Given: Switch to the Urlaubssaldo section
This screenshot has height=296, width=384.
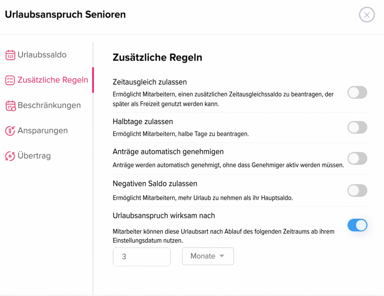Looking at the screenshot, I should point(41,55).
